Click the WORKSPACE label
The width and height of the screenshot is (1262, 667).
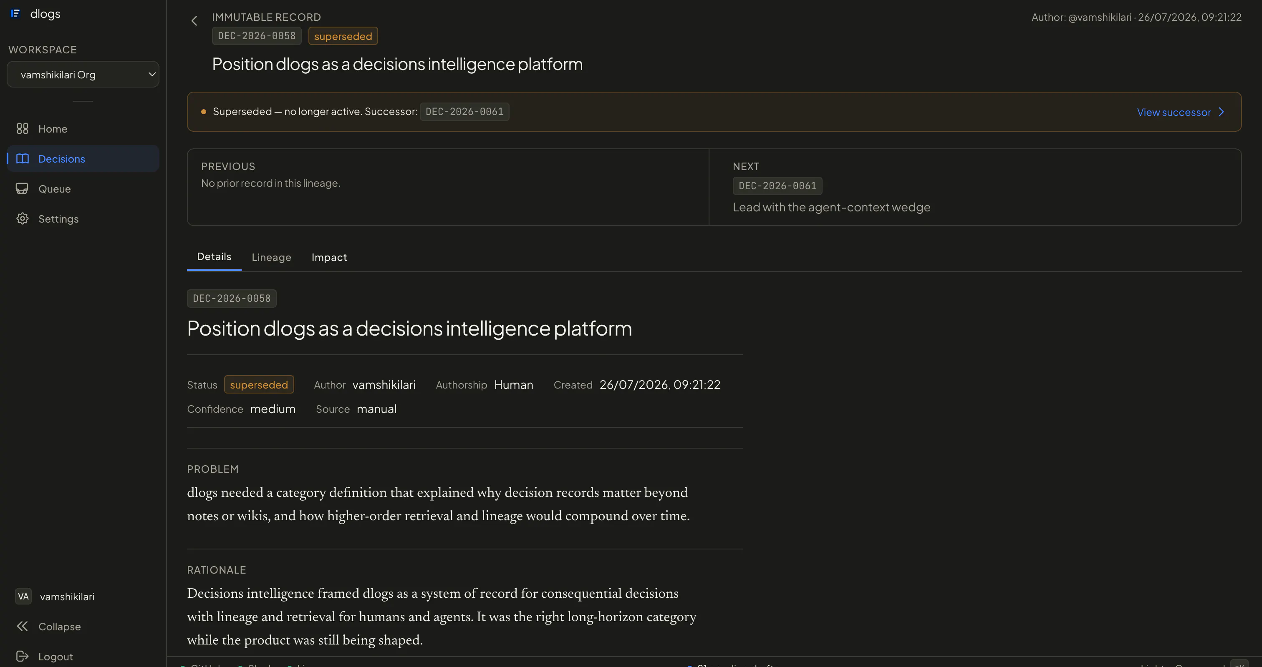click(x=43, y=50)
